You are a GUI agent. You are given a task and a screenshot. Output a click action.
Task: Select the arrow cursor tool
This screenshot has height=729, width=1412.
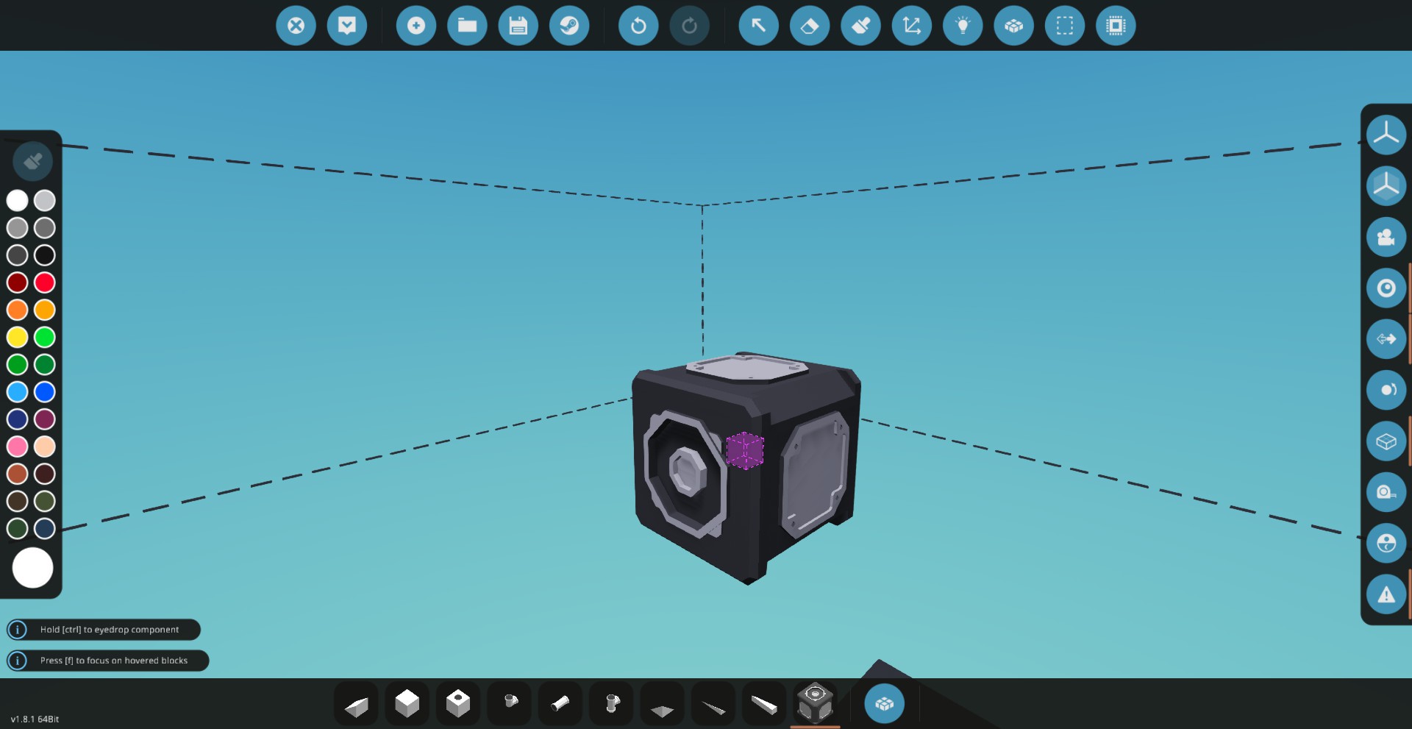[758, 26]
